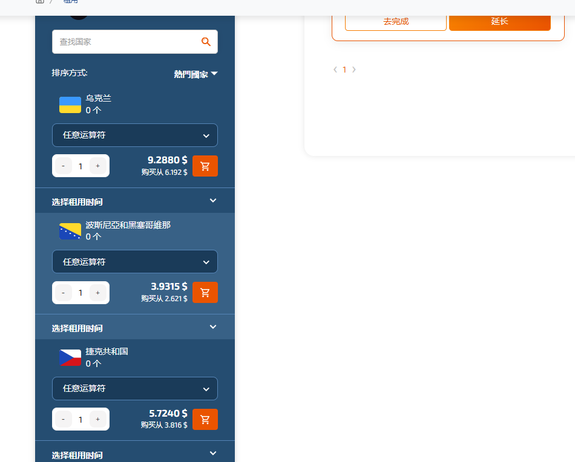The height and width of the screenshot is (462, 575).
Task: Select page 1 in the pagination
Action: [x=344, y=70]
